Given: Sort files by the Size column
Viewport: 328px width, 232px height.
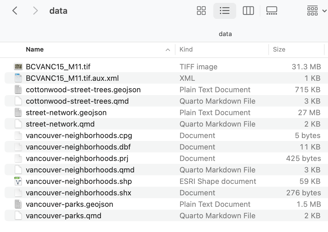Looking at the screenshot, I should tap(279, 50).
